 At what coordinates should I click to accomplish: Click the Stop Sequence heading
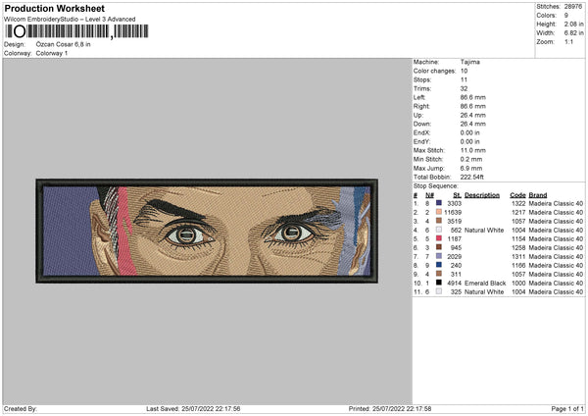436,185
